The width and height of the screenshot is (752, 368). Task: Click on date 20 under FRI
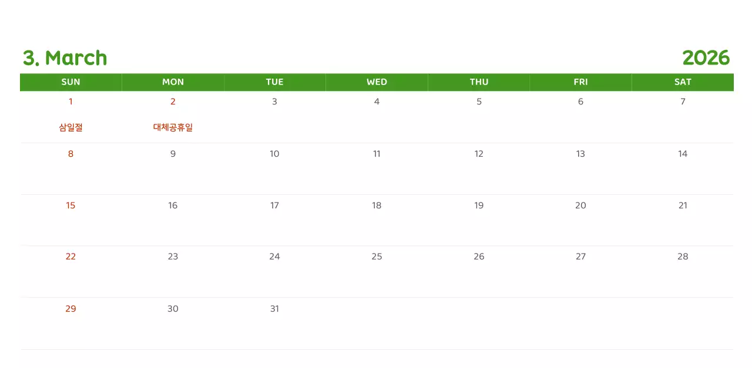[x=580, y=205]
